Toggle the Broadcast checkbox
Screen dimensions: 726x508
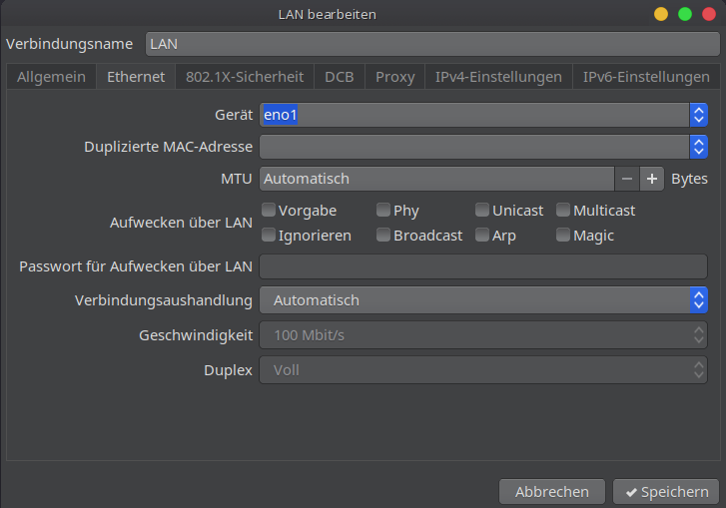coord(383,236)
